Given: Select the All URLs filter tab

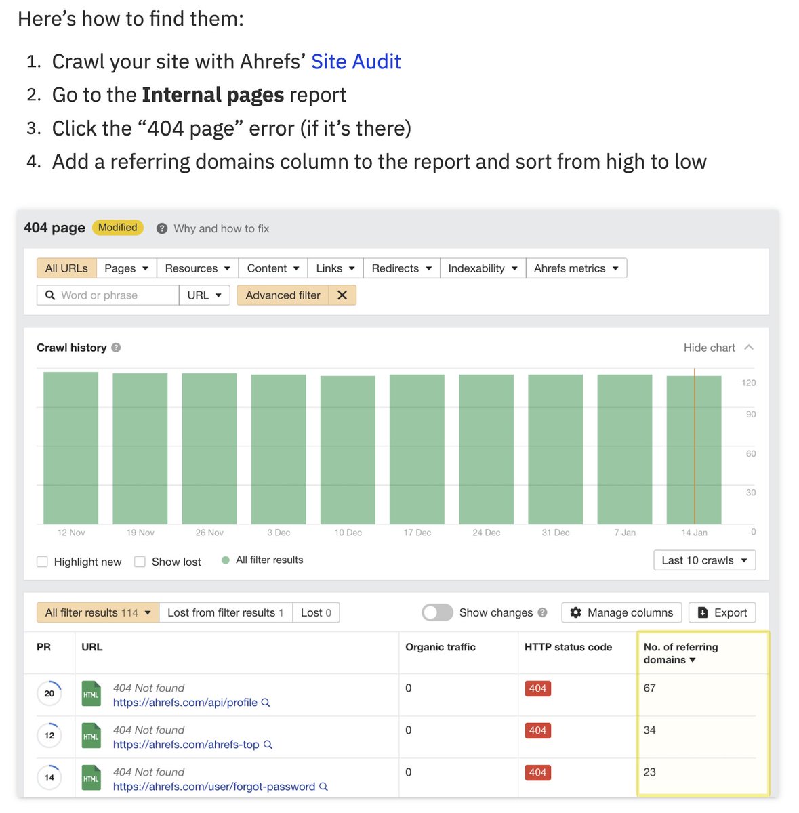Looking at the screenshot, I should (66, 268).
